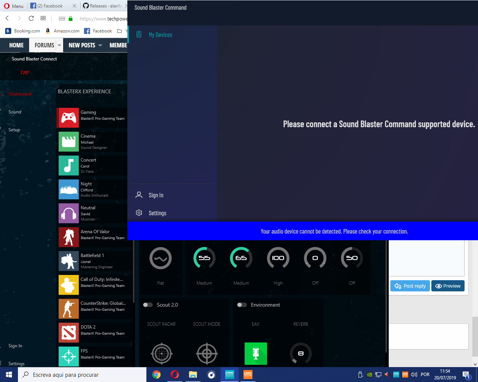Image resolution: width=478 pixels, height=382 pixels.
Task: Open Settings in Sound Blaster Command
Action: coord(158,213)
